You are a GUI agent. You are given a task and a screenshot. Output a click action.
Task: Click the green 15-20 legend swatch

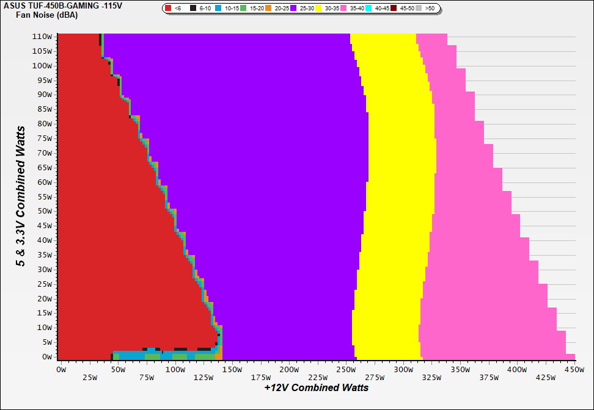[x=243, y=9]
